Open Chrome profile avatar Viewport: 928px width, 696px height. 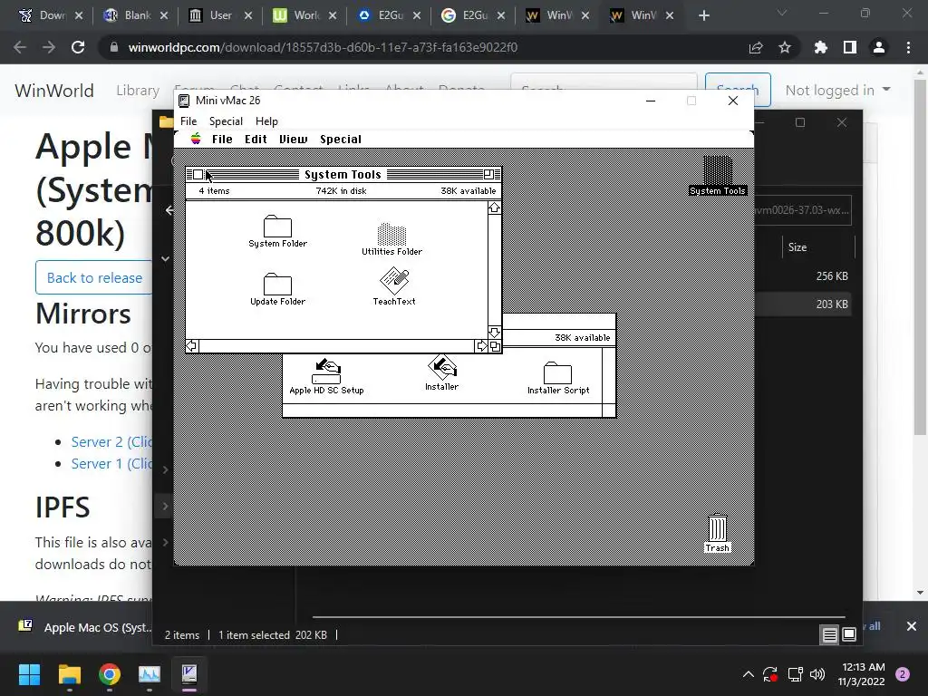879,47
